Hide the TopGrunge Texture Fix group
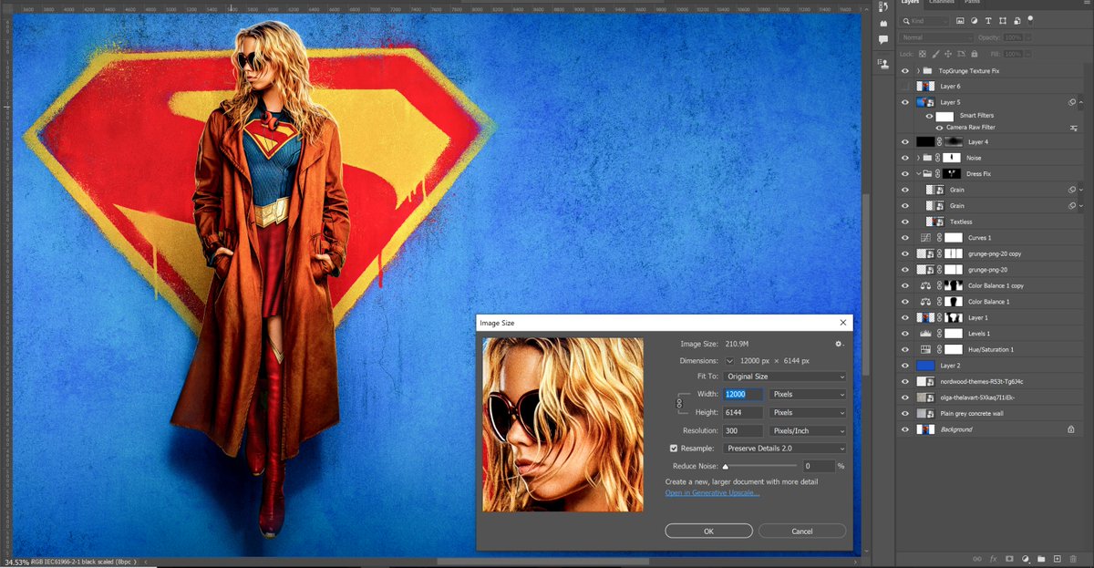The image size is (1094, 568). [905, 70]
